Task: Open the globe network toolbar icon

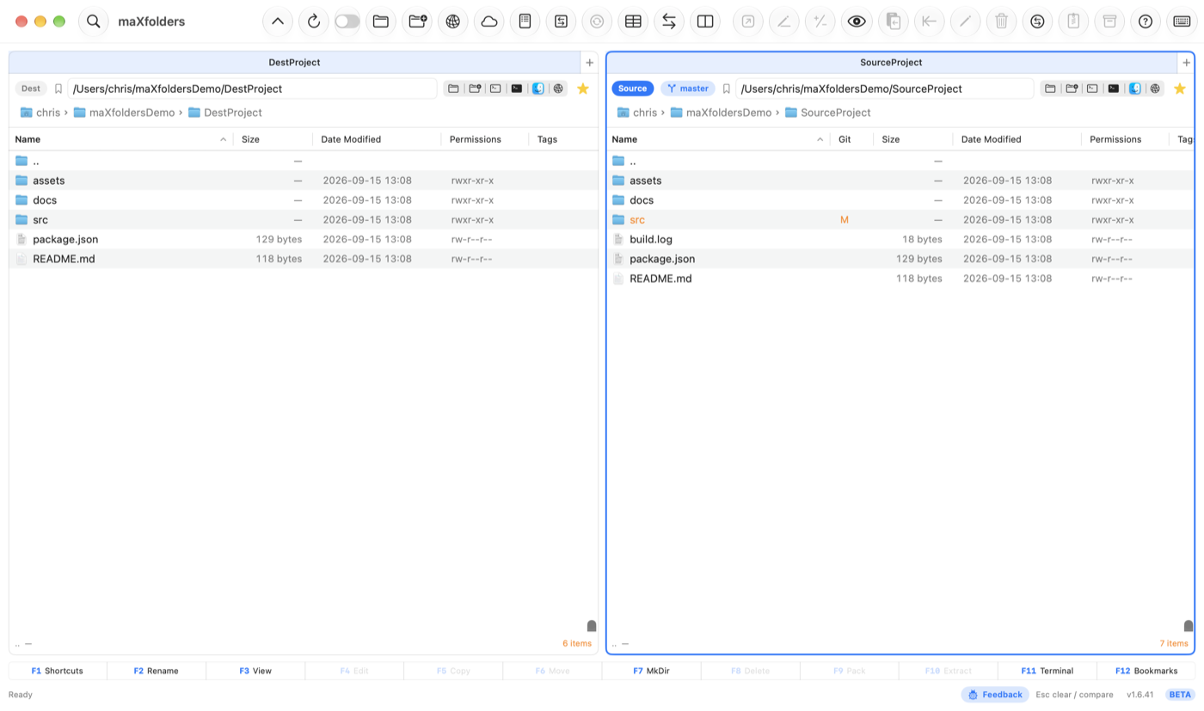Action: pyautogui.click(x=453, y=21)
